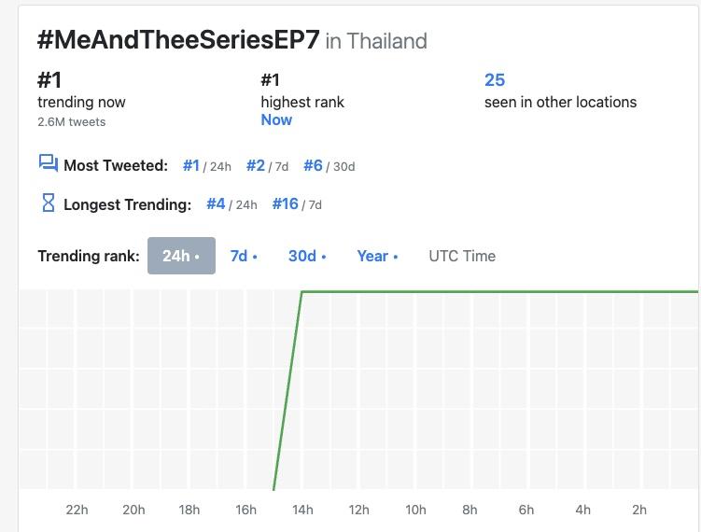701x532 pixels.
Task: Toggle the UTC Time setting
Action: tap(462, 256)
